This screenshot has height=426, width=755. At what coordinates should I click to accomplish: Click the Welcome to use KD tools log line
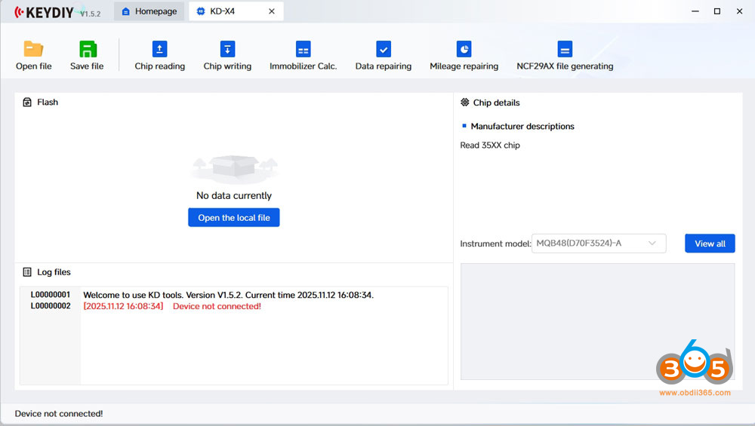click(x=228, y=295)
